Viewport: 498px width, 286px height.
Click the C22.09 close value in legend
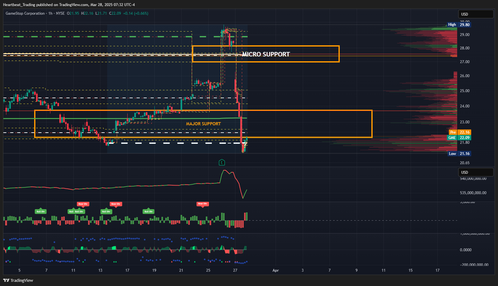point(115,13)
